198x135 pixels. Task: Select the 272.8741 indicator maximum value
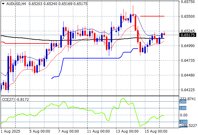pos(188,99)
